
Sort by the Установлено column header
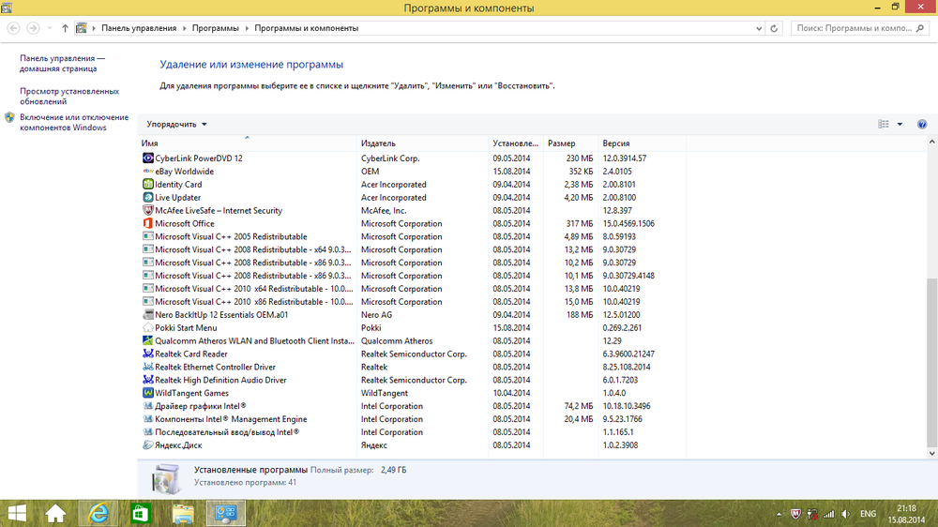click(x=516, y=143)
